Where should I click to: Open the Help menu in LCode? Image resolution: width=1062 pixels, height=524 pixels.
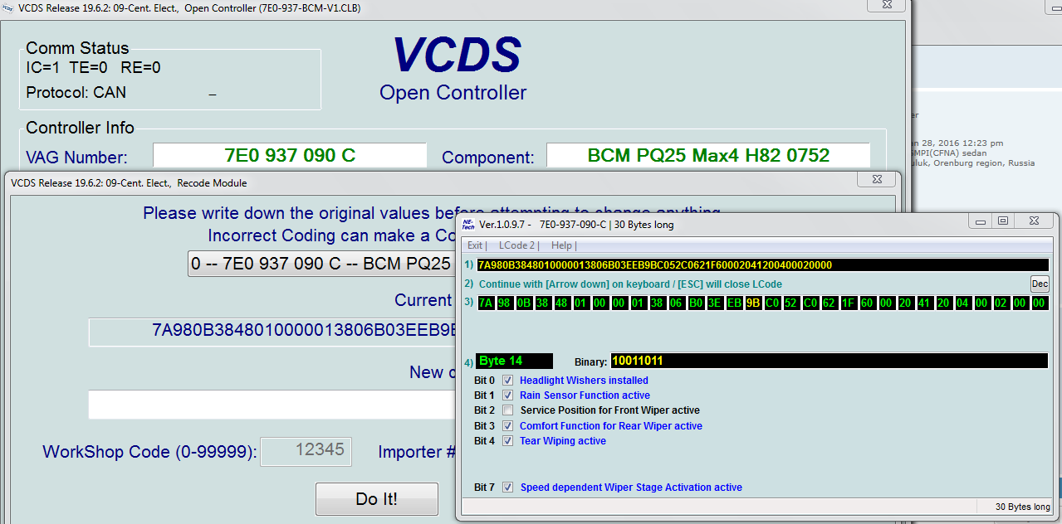point(563,245)
